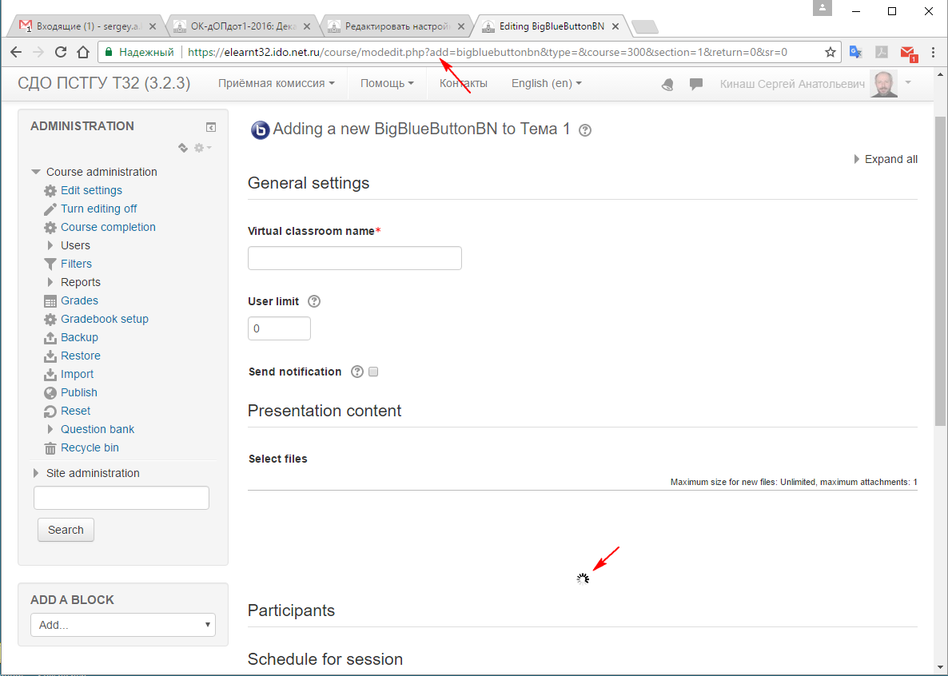This screenshot has width=948, height=676.
Task: Open Reset link
Action: [x=76, y=412]
